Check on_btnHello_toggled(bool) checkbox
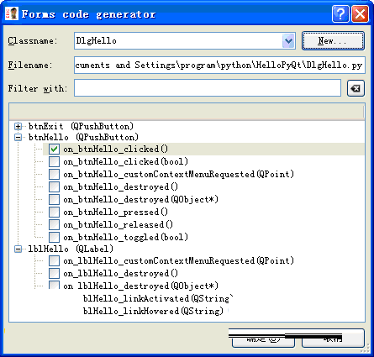374x357 pixels. tap(54, 237)
